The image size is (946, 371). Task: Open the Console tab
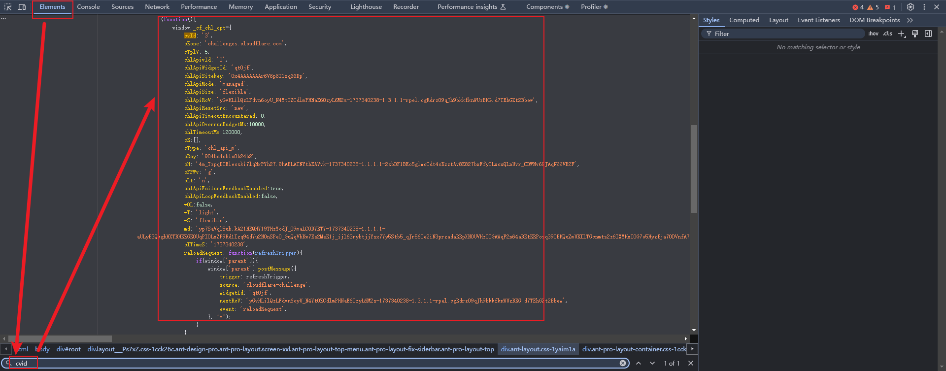[88, 7]
